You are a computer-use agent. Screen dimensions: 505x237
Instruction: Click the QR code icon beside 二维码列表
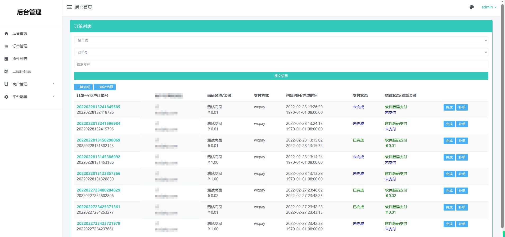coord(6,71)
